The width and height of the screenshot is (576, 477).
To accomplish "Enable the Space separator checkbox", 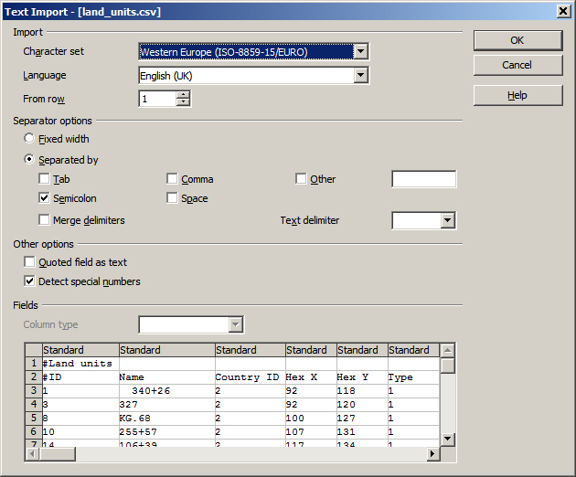I will (x=172, y=198).
